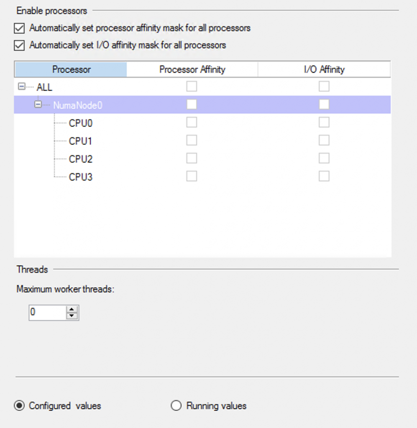Check the Processor Affinity box for ALL
417x428 pixels.
coord(192,87)
